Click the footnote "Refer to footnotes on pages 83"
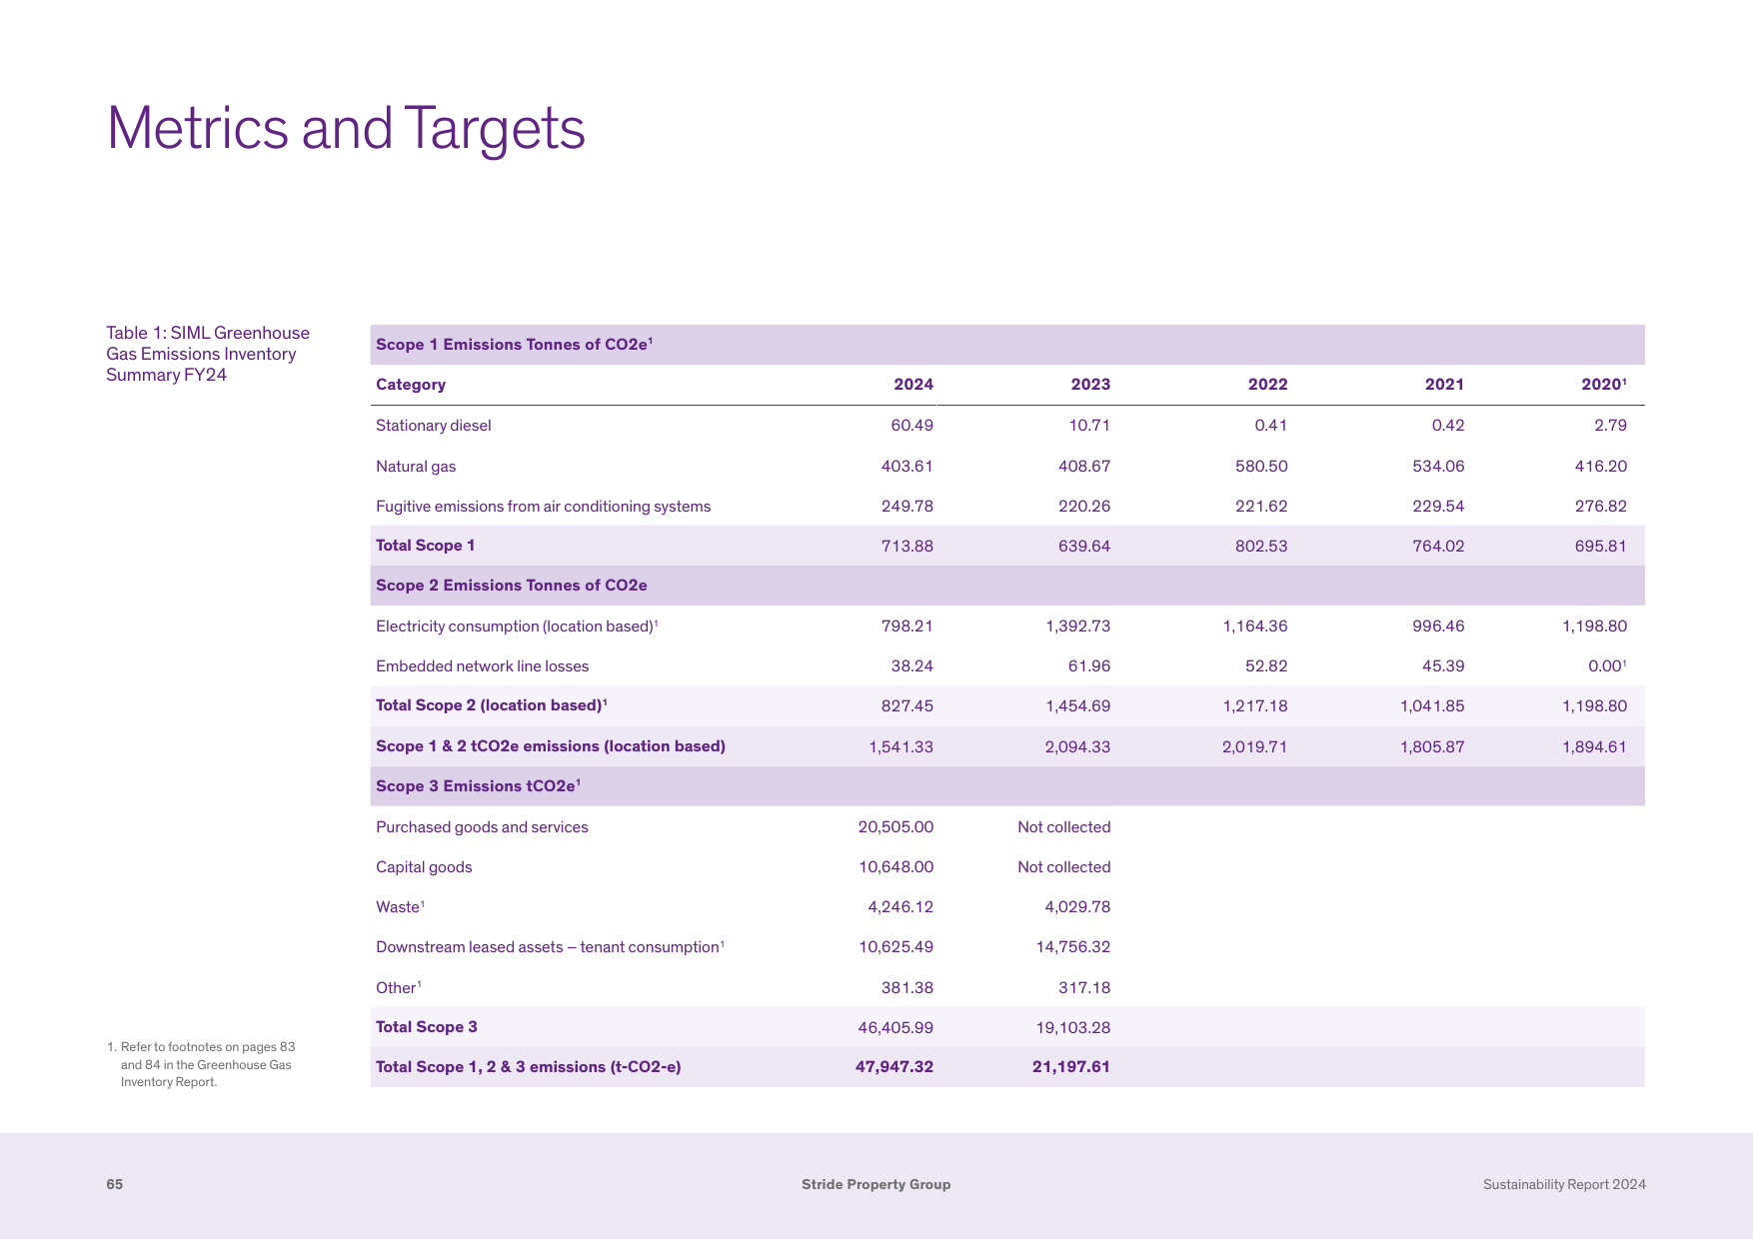The width and height of the screenshot is (1753, 1240). tap(208, 1047)
